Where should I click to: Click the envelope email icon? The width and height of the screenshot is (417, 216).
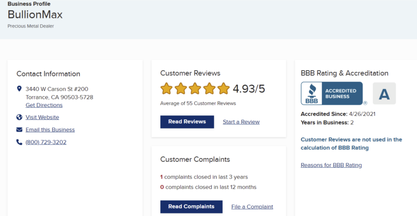tap(19, 130)
